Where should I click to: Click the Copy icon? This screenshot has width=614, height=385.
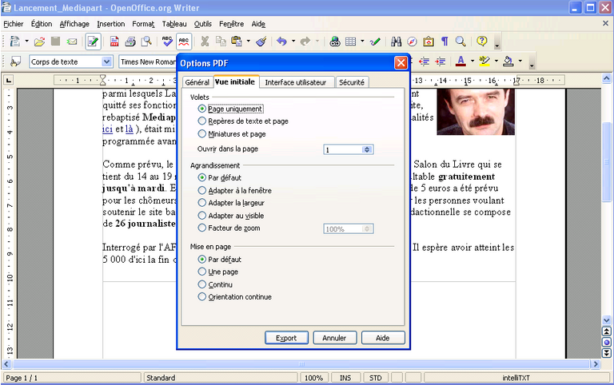[221, 41]
